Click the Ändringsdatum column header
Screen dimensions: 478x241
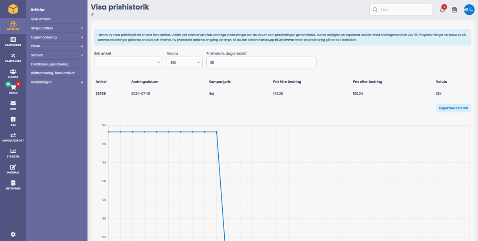click(x=145, y=82)
